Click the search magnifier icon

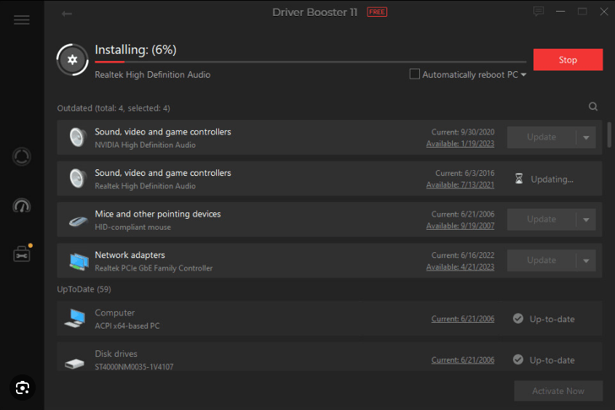593,107
